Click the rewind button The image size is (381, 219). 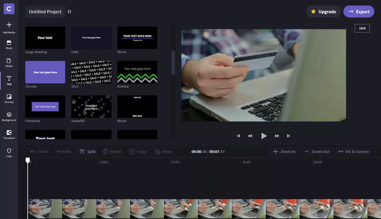[250, 136]
